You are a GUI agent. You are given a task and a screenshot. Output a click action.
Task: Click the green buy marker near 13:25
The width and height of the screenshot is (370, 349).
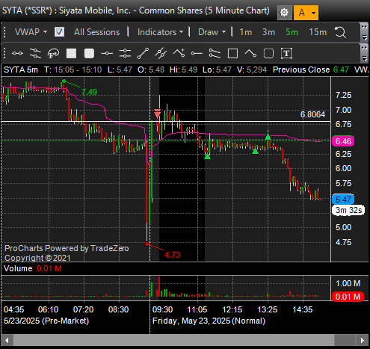pyautogui.click(x=268, y=137)
